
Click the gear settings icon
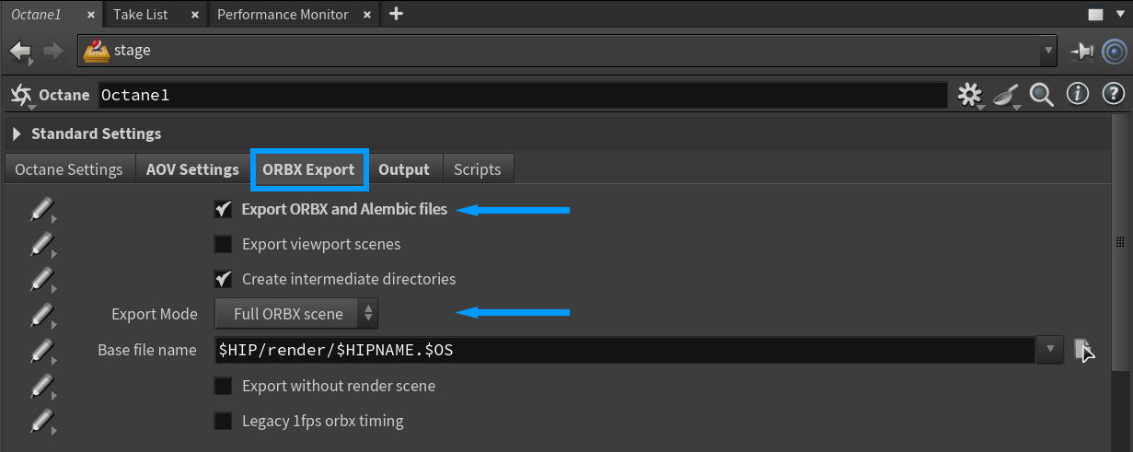(x=969, y=95)
